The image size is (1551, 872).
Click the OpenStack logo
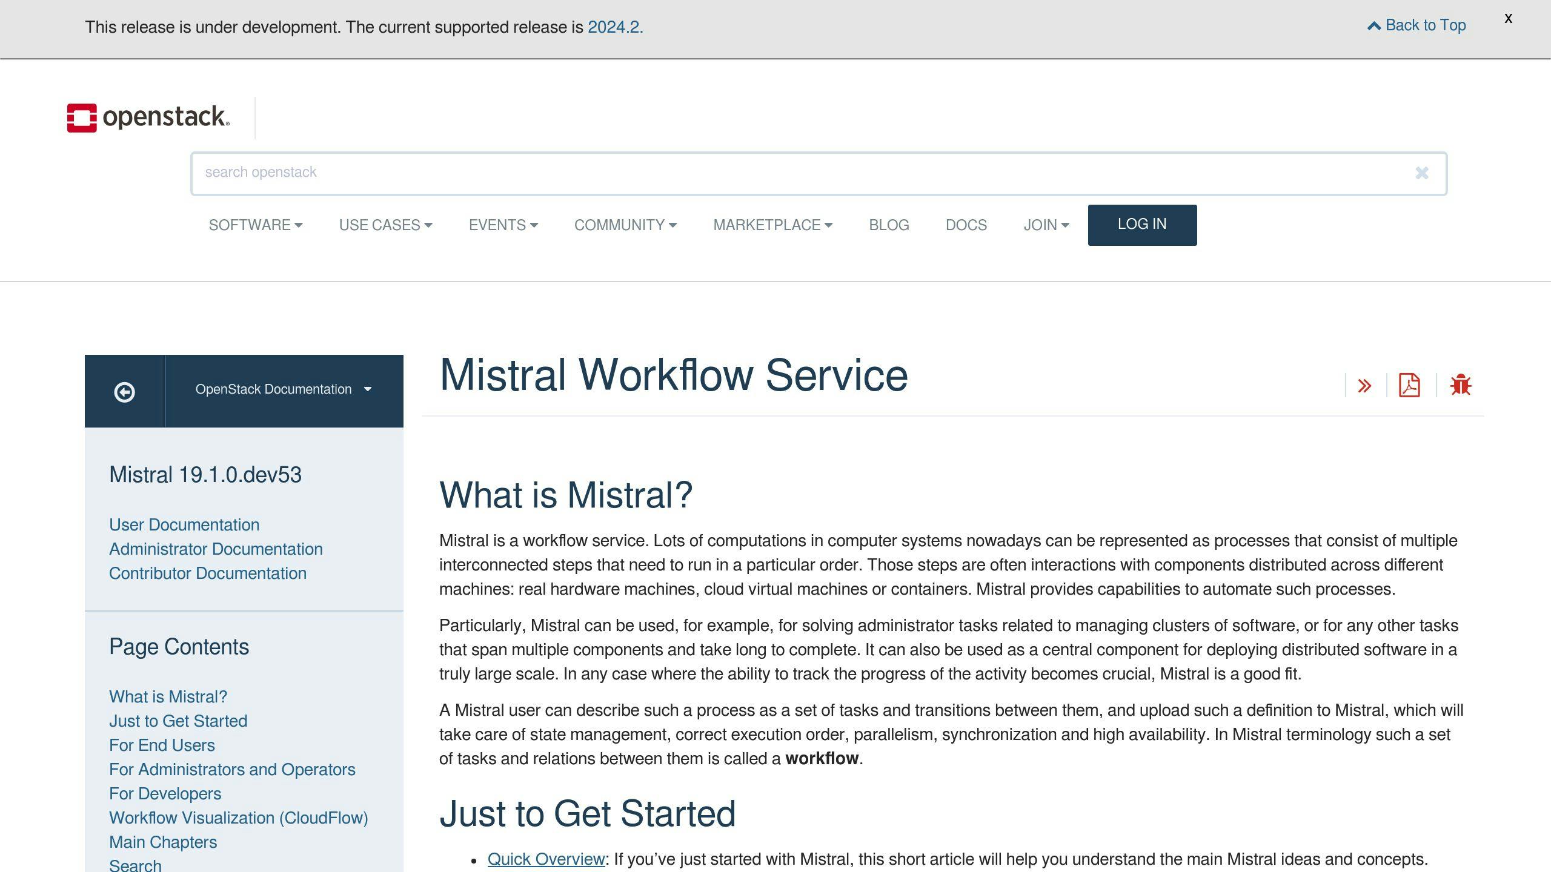[147, 116]
